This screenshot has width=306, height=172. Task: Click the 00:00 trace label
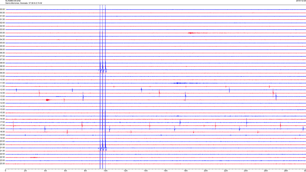(2, 9)
